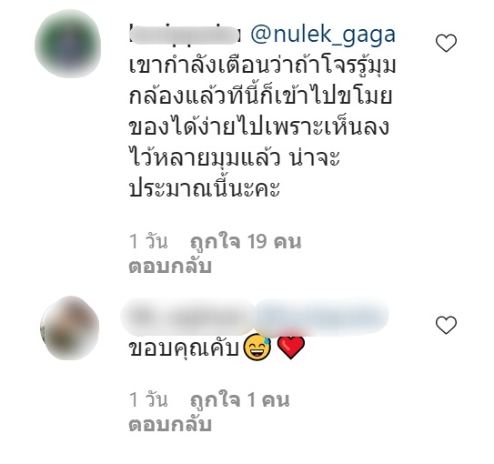Reply via ตอบกลับ under the ขอบคุณคับ comment
The width and height of the screenshot is (494, 464).
coord(170,425)
